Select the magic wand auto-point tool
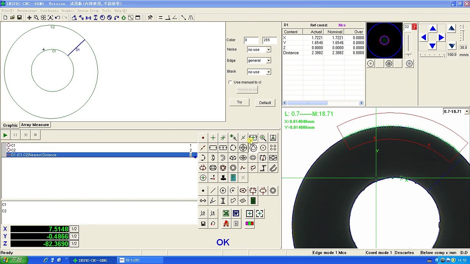The width and height of the screenshot is (470, 264). 233,138
